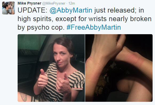This screenshot has height=105, width=155.
Task: Click the phrase 'just released; in'
Action: pos(119,10)
